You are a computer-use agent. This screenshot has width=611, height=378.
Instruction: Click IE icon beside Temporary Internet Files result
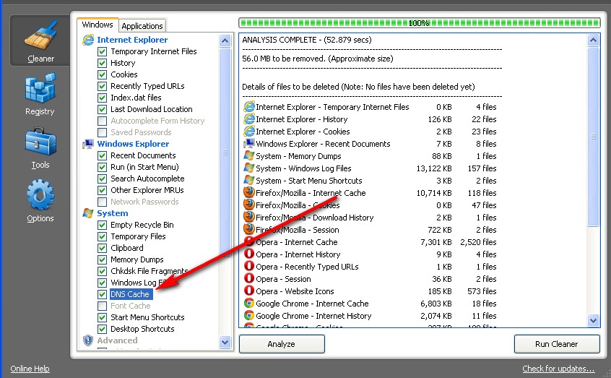click(x=249, y=106)
